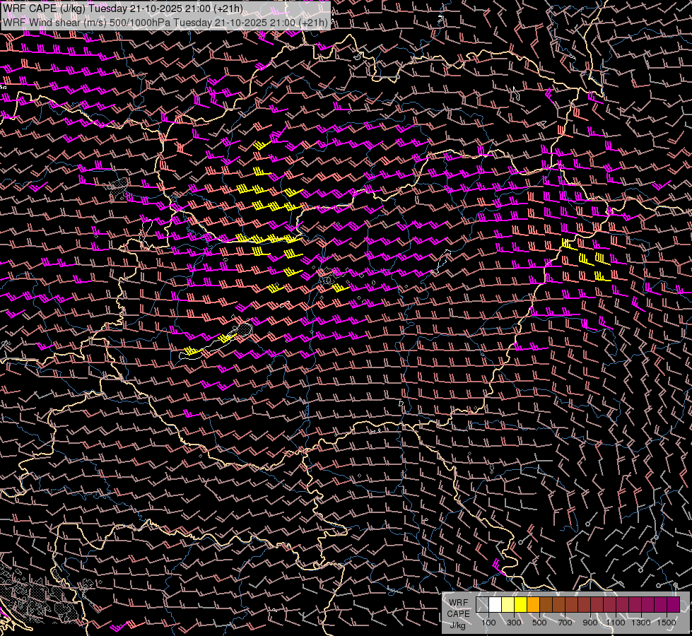The width and height of the screenshot is (692, 636).
Task: Click the 900 legend value label
Action: (590, 623)
